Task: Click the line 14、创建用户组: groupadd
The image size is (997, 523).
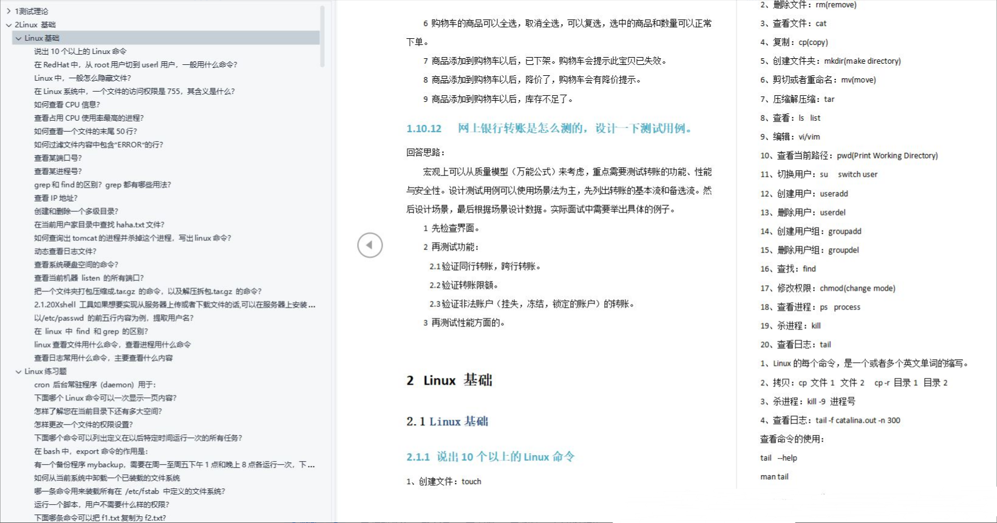Action: pyautogui.click(x=811, y=231)
